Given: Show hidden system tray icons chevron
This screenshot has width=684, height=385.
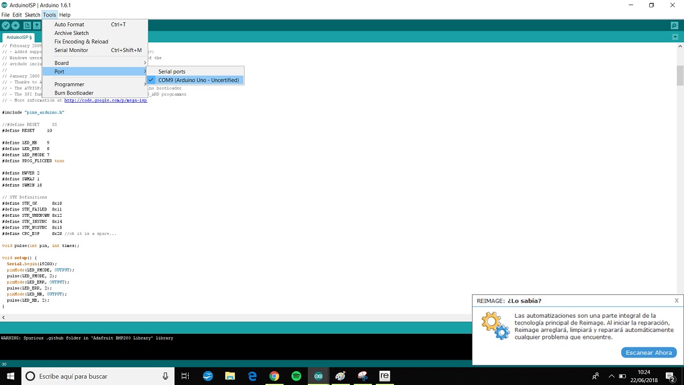Looking at the screenshot, I should click(611, 376).
